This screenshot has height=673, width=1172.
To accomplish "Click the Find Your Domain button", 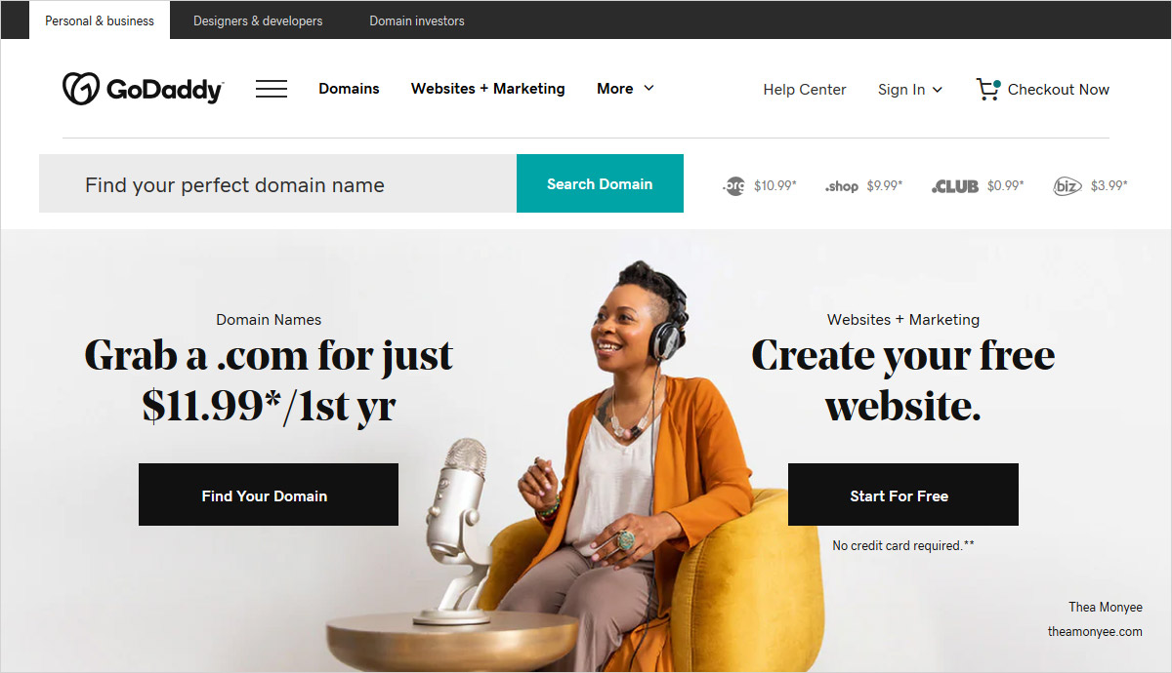I will click(x=269, y=495).
